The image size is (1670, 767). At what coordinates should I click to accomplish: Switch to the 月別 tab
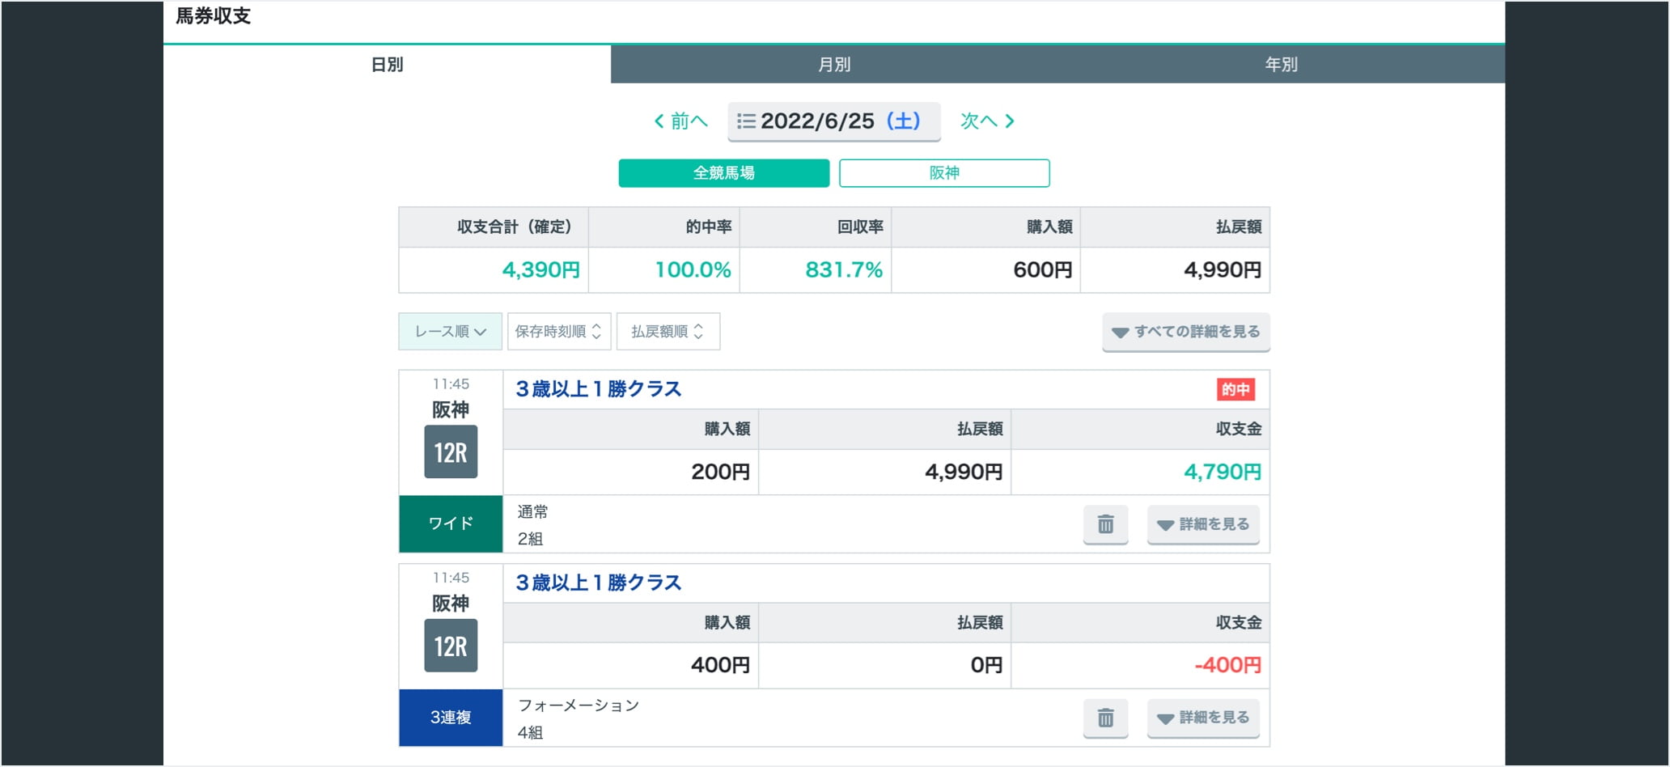click(x=834, y=65)
